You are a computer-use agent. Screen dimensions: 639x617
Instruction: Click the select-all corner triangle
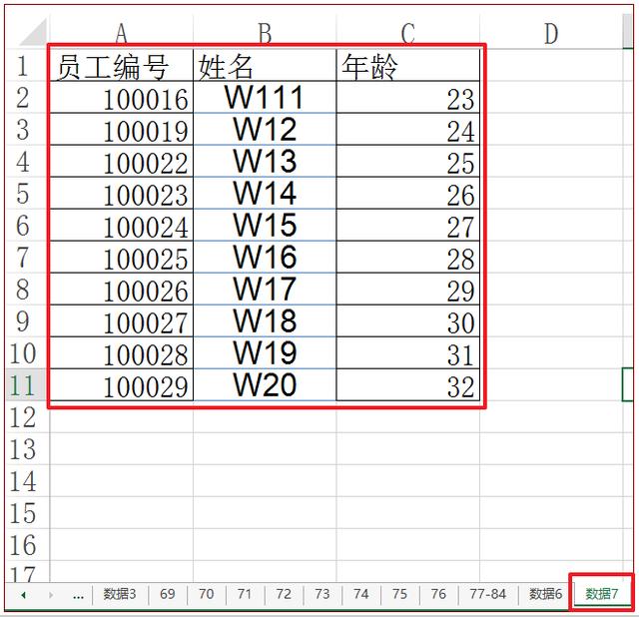[33, 32]
